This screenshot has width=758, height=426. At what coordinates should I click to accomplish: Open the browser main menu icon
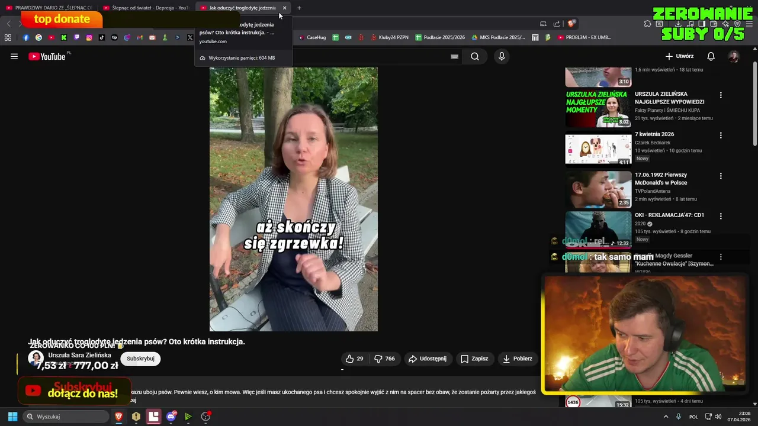[x=749, y=24]
